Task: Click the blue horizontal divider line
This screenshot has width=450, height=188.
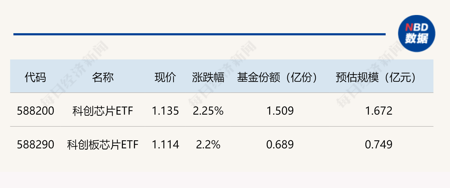Action: pos(200,34)
